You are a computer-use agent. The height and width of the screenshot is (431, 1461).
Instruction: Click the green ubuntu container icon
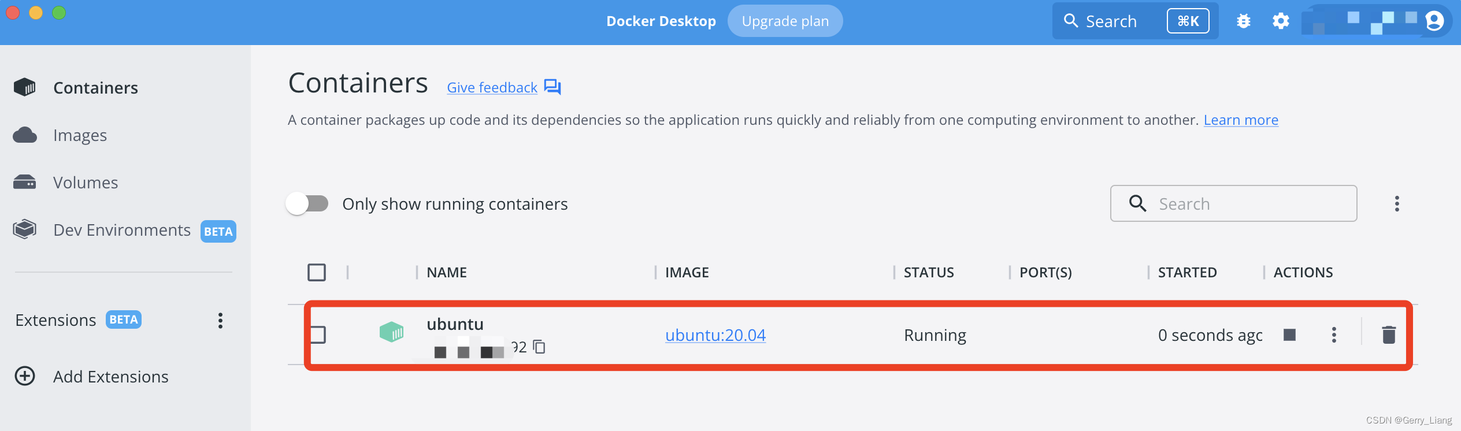pyautogui.click(x=391, y=332)
